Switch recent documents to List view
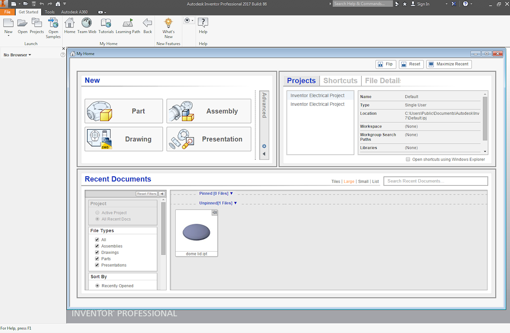 [375, 181]
